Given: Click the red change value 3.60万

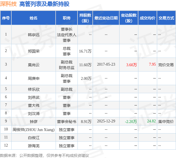Looking at the screenshot, I should coord(131,65).
